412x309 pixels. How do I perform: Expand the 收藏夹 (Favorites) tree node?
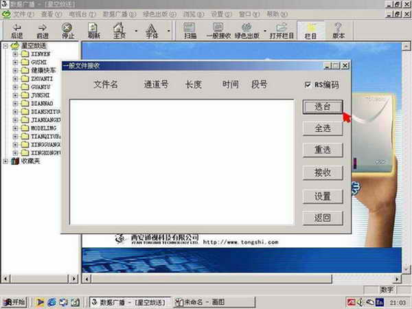[x=6, y=161]
